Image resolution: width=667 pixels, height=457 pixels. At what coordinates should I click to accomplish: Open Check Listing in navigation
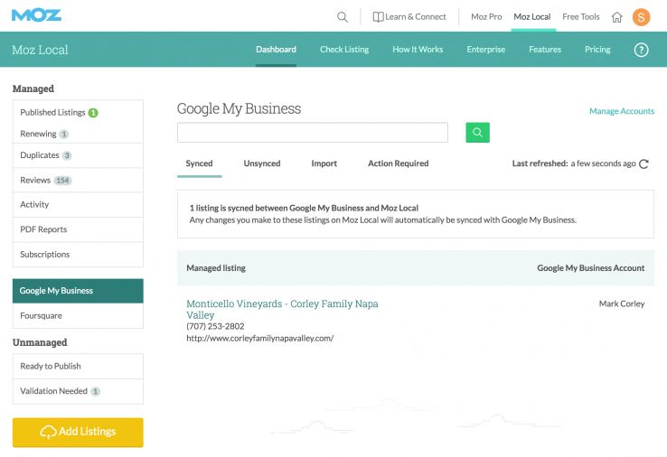pos(344,50)
